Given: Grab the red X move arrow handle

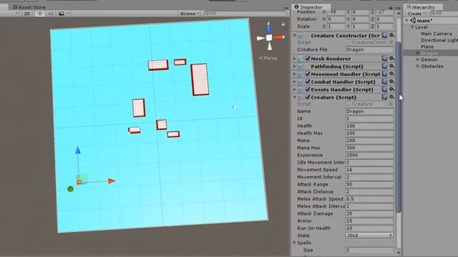Looking at the screenshot, I should (112, 181).
